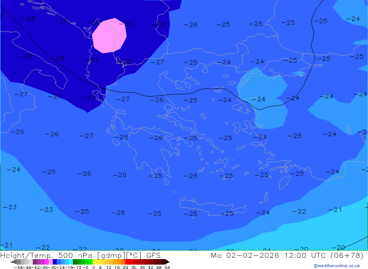This screenshot has width=368, height=269.
Task: Click the gray left arrow of color scale
Action: 13,262
